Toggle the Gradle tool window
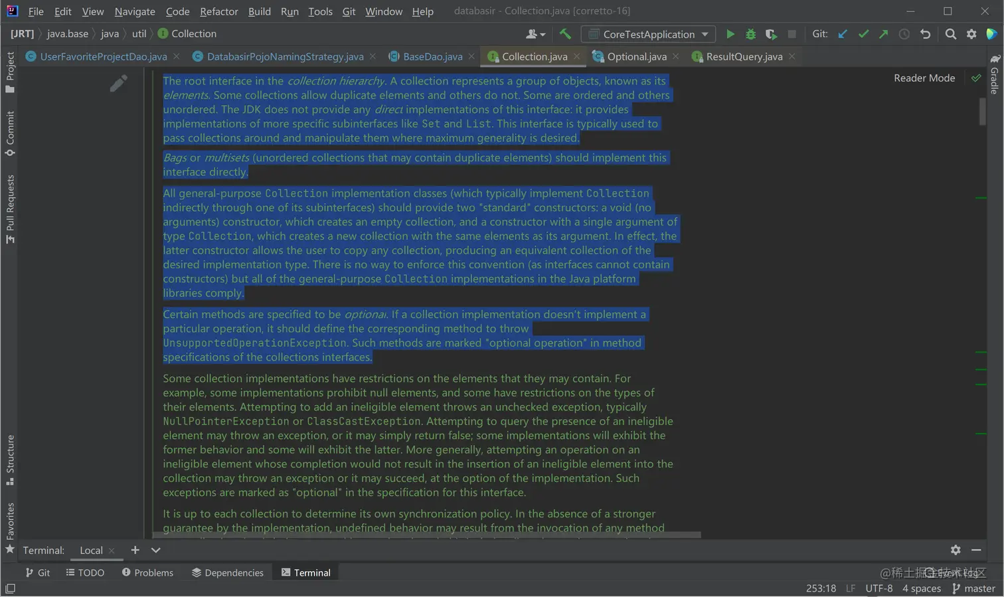This screenshot has width=1004, height=597. [x=994, y=74]
